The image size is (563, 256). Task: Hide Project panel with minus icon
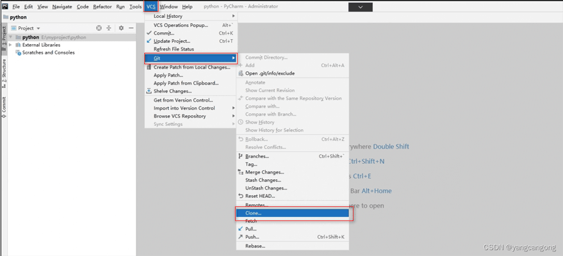131,28
